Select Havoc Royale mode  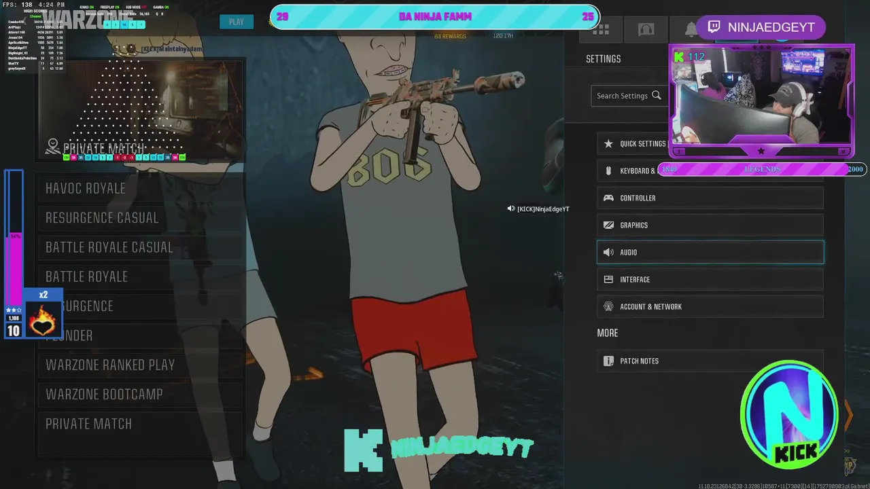click(x=140, y=189)
